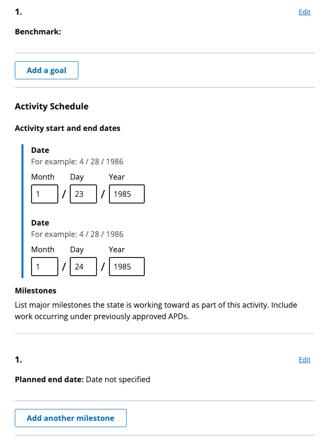
Task: Select the Day field showing 23
Action: click(83, 194)
